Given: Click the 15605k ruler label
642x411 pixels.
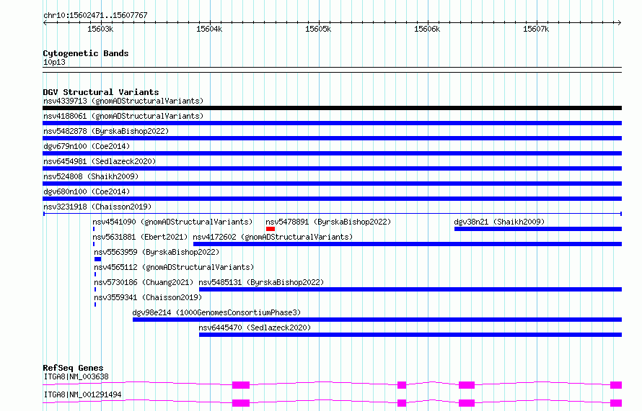Looking at the screenshot, I should point(318,29).
